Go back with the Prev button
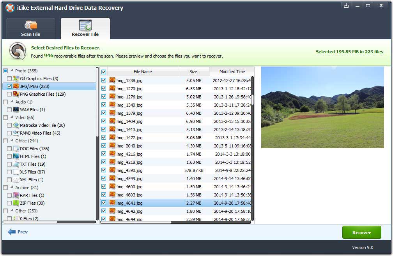This screenshot has width=393, height=256. 18,232
